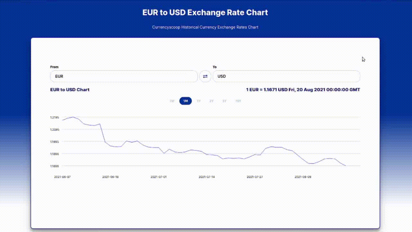Click the Currencyscoop Historical Rates subtitle

tap(205, 27)
